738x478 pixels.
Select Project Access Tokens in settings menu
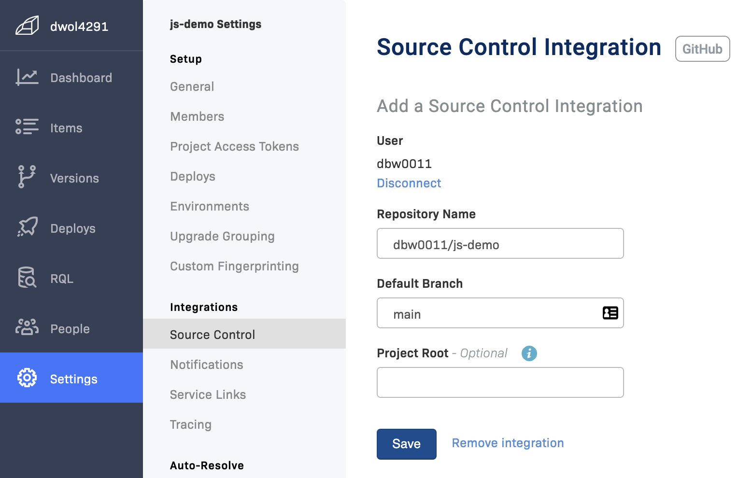234,147
